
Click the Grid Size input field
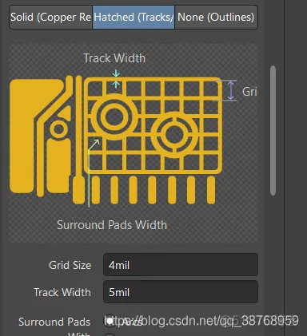tap(181, 265)
